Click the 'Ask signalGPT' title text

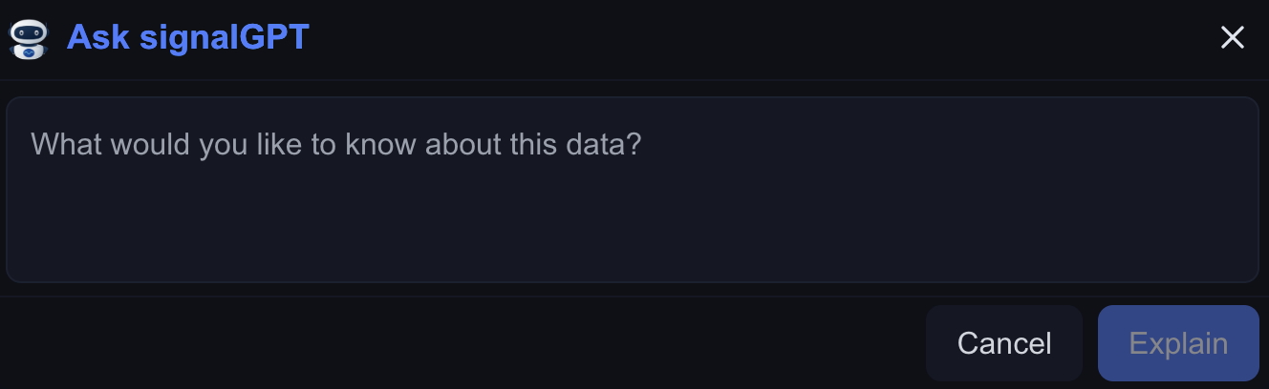coord(187,38)
